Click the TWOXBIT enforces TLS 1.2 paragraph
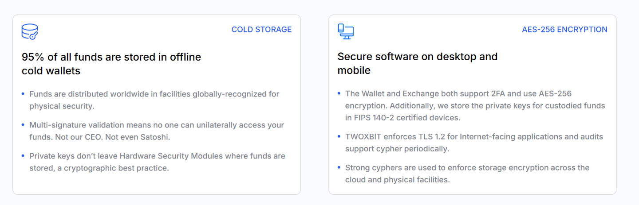 tap(474, 143)
